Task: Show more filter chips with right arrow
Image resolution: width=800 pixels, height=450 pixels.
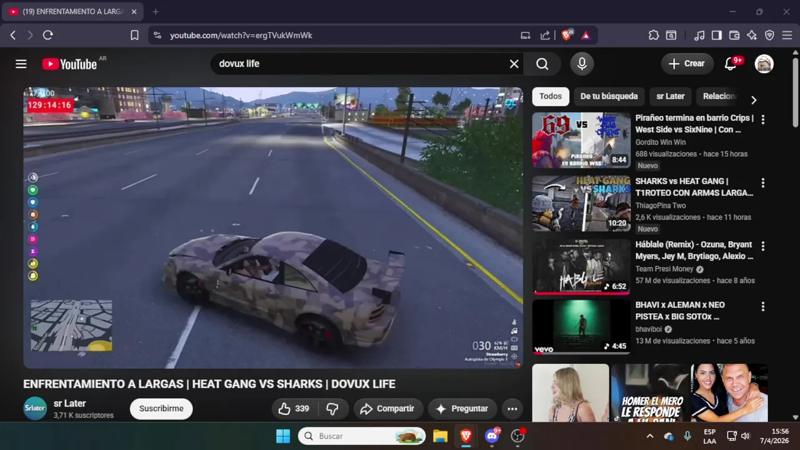Action: (x=754, y=100)
